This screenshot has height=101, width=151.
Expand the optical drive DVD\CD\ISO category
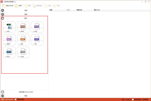(25, 92)
